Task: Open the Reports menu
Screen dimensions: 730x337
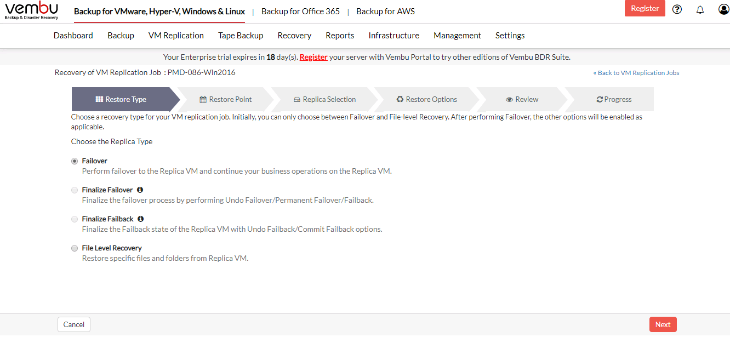Action: click(340, 36)
